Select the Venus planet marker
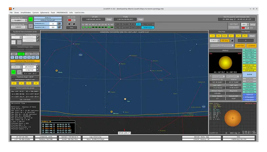Screen dimensions: 267x152 [x=57, y=71]
